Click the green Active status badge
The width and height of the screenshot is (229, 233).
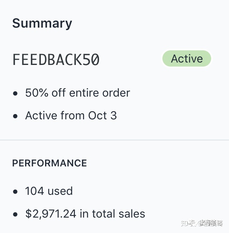coord(187,58)
